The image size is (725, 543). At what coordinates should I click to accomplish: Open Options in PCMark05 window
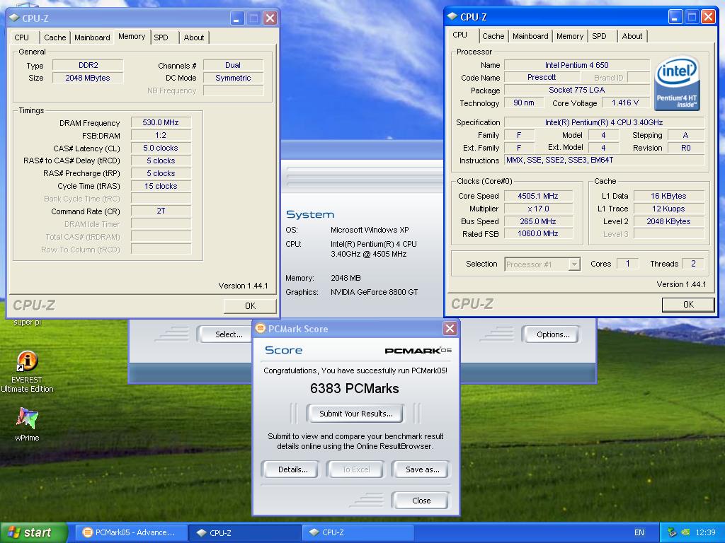click(x=552, y=334)
